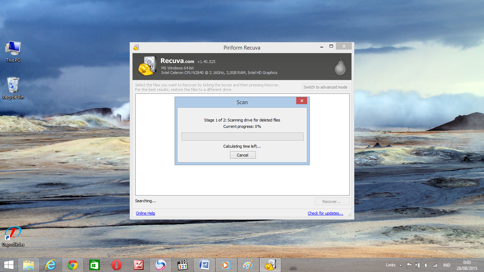Click the Calculating time left... text
Screen dimensions: 484x272
coord(242,146)
